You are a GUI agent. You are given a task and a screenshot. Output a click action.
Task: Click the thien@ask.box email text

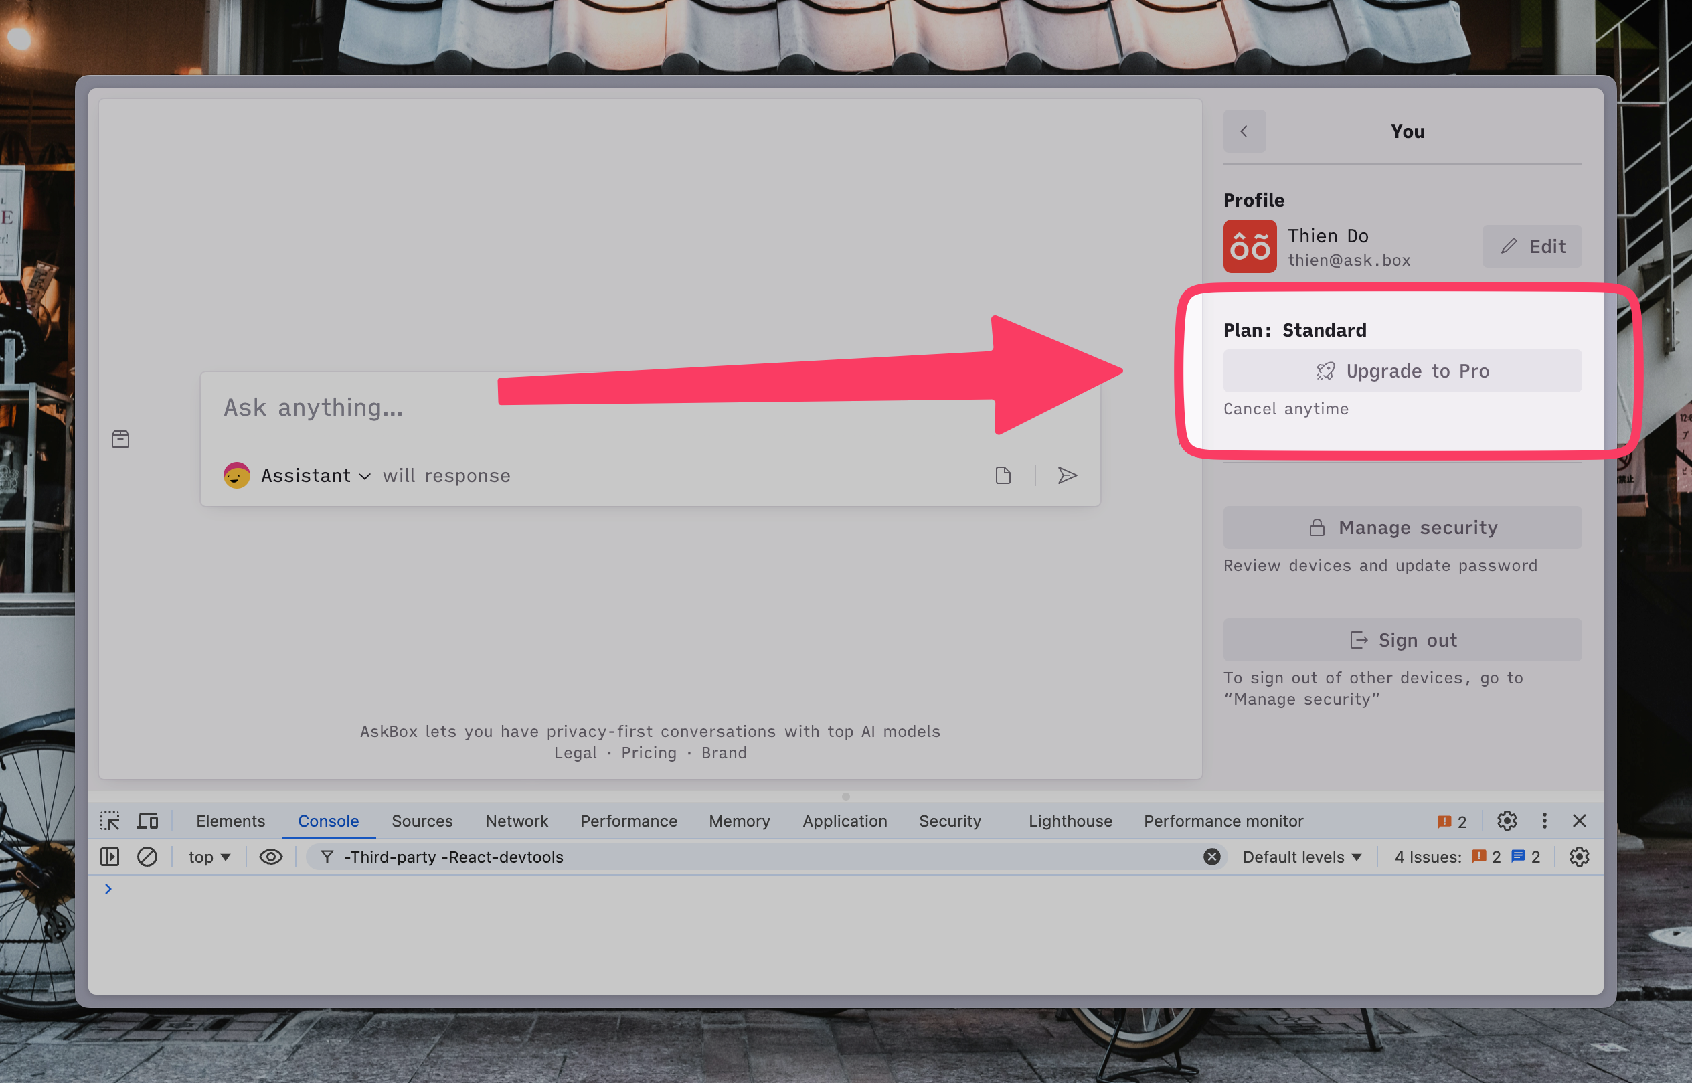tap(1349, 260)
